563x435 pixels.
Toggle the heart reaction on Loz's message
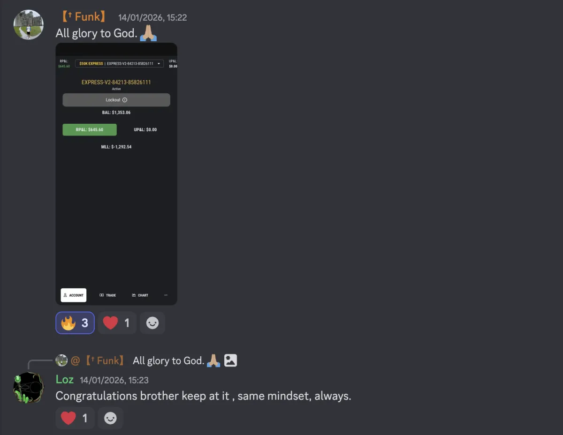[75, 418]
